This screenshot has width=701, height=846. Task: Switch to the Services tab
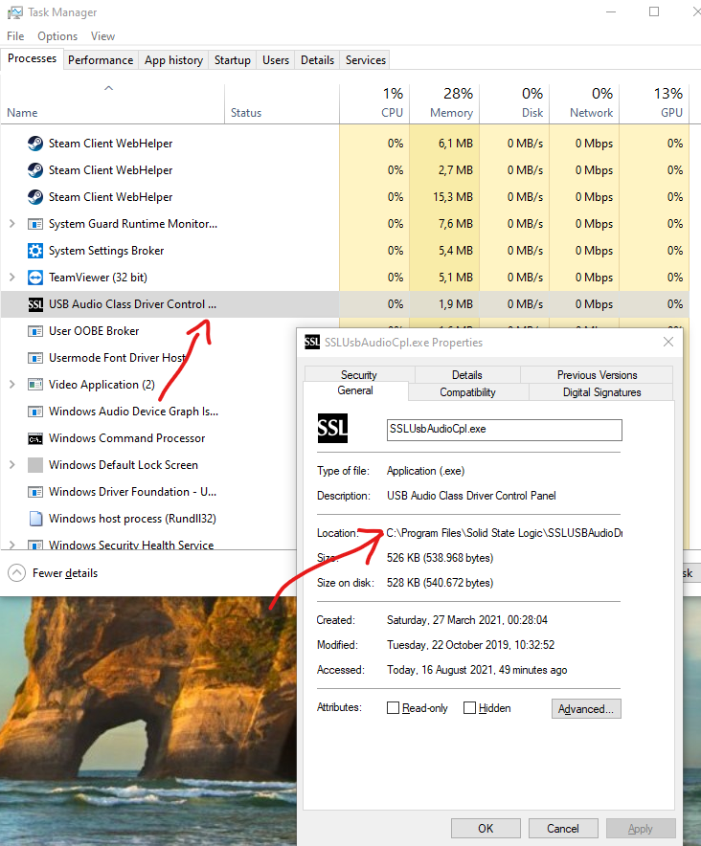pyautogui.click(x=366, y=60)
